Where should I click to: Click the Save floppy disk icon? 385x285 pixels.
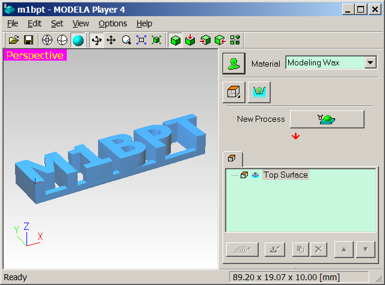coord(29,40)
